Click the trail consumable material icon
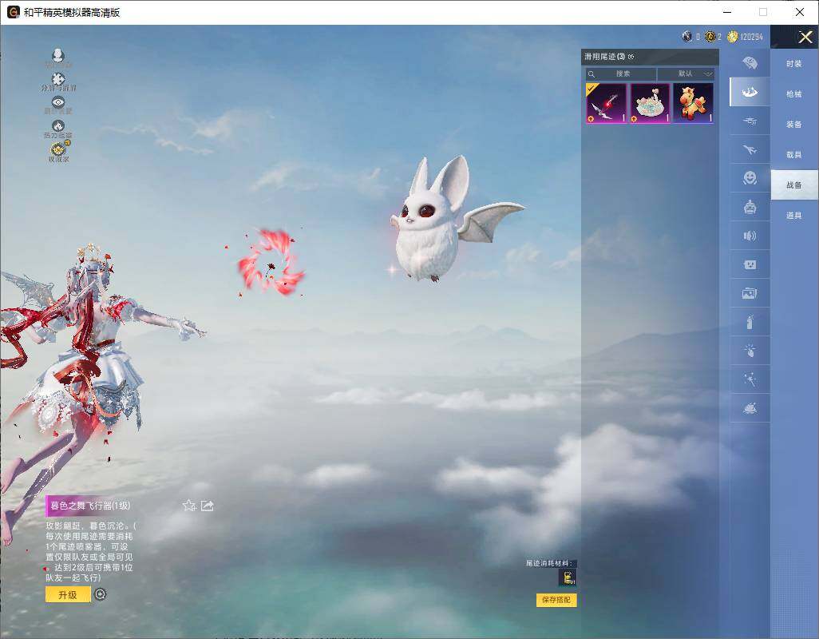 [x=568, y=577]
